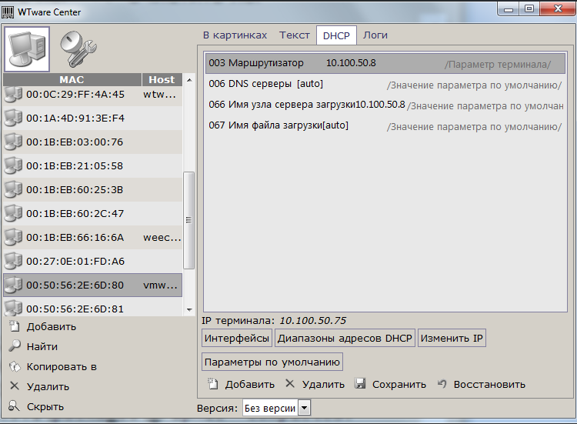
Task: Select the computer terminals icon
Action: 28,48
